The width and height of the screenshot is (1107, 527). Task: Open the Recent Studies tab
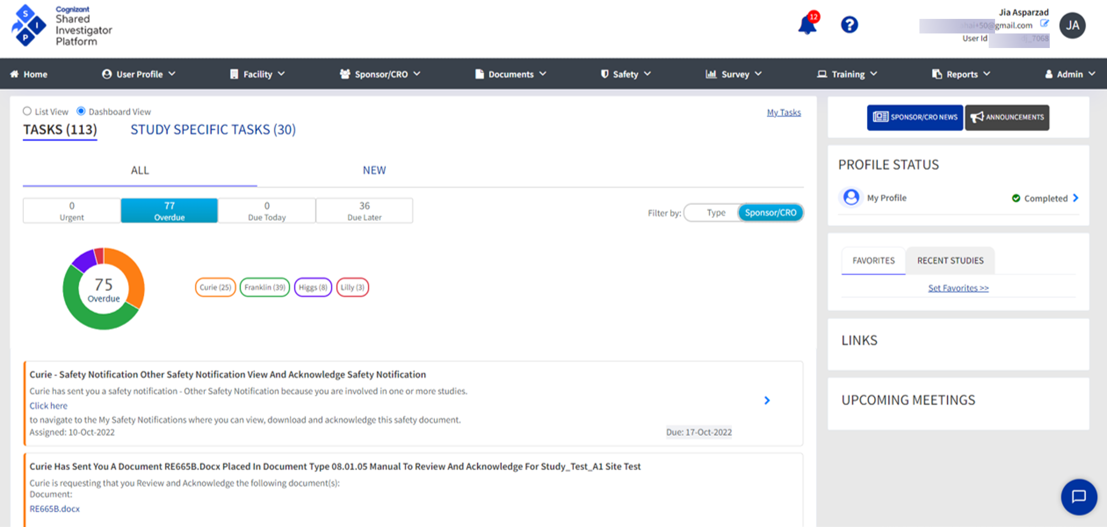point(950,260)
